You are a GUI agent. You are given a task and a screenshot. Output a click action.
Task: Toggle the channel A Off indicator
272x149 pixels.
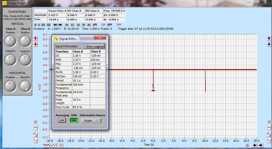(x=103, y=25)
